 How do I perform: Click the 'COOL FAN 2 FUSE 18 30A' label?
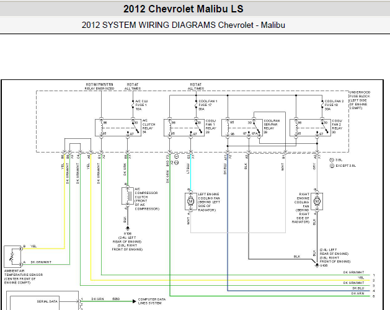[334, 105]
